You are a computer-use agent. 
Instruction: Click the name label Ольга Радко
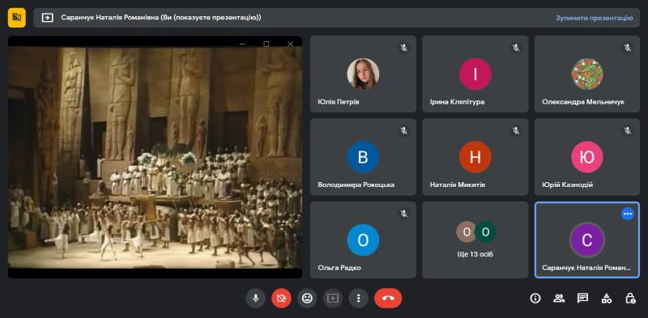[x=339, y=268]
